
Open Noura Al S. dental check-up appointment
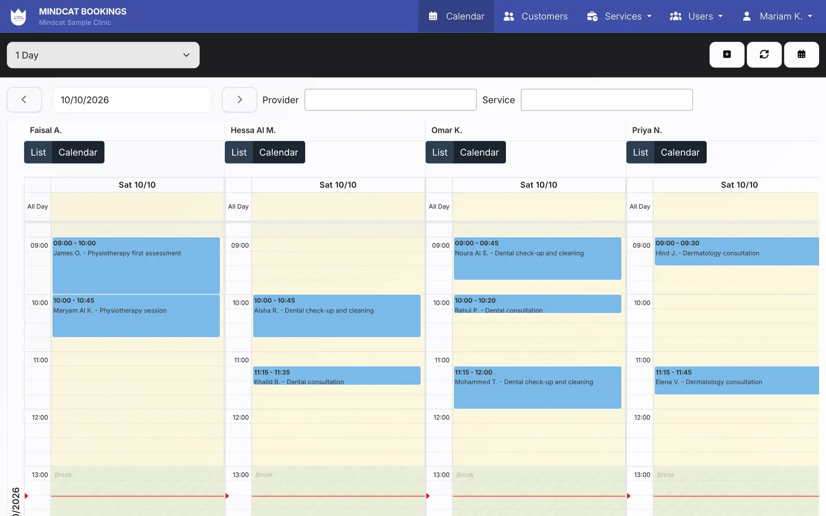pyautogui.click(x=537, y=258)
